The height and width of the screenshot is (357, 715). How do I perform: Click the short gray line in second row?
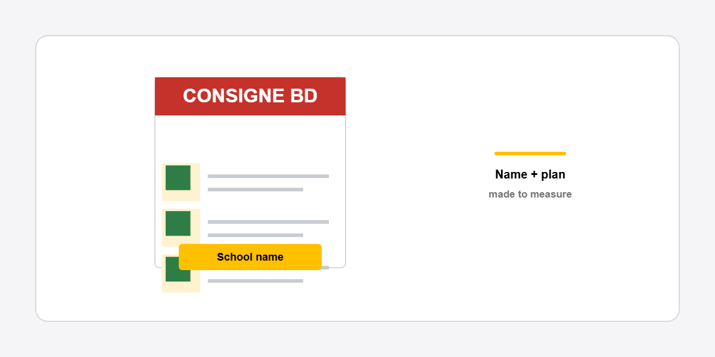[256, 236]
